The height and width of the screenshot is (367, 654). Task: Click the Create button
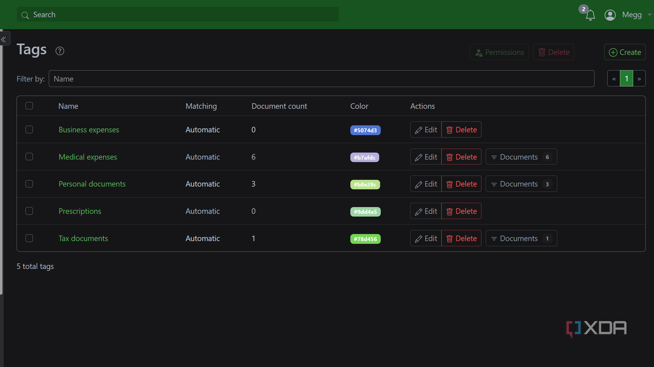[625, 52]
